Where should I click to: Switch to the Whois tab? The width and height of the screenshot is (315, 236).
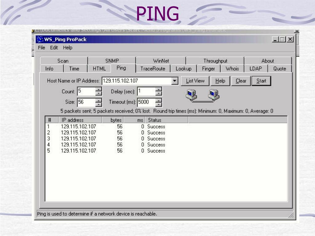[232, 69]
